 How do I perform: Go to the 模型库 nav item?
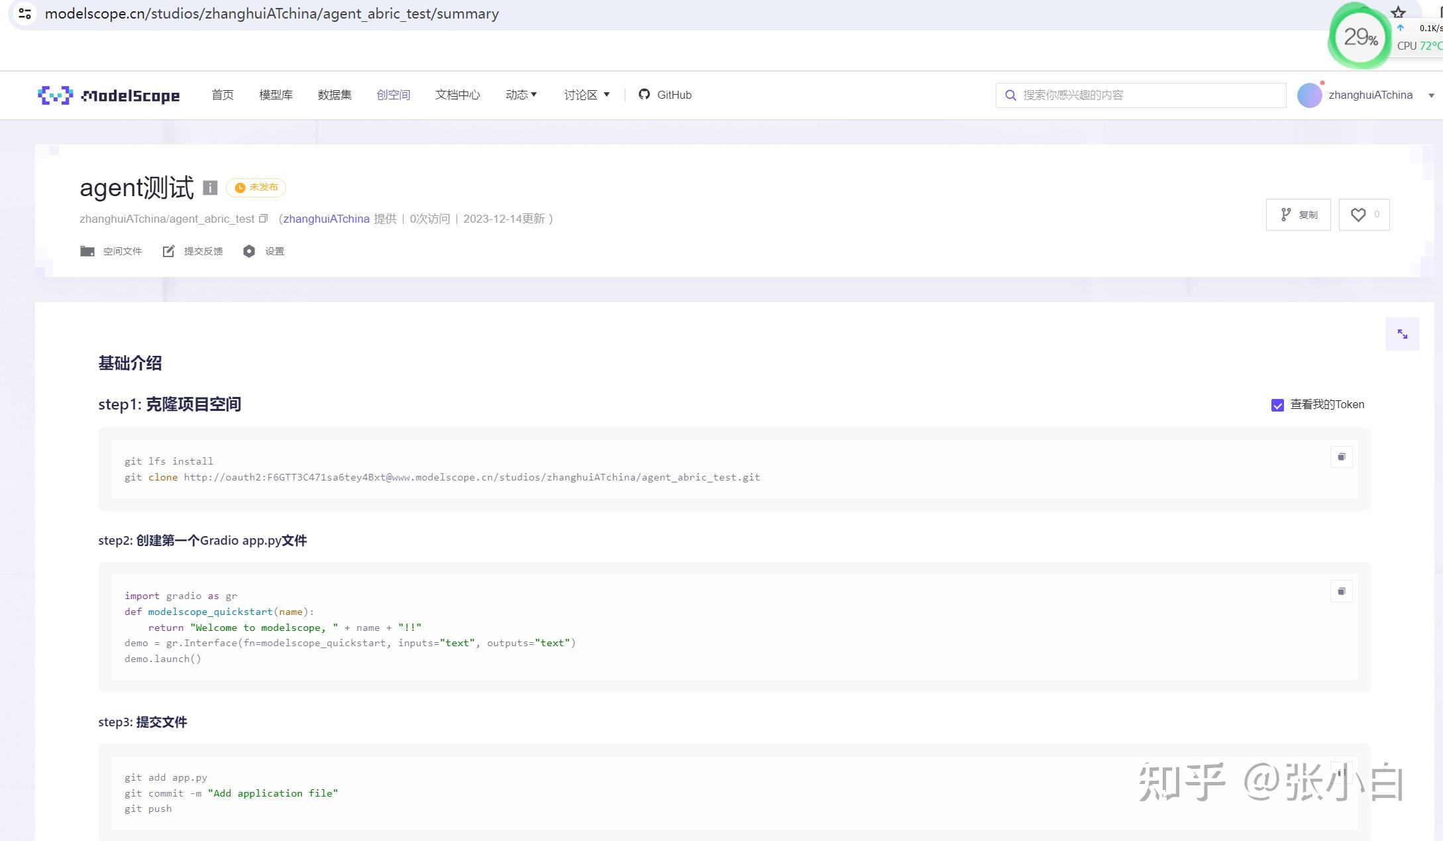coord(276,95)
